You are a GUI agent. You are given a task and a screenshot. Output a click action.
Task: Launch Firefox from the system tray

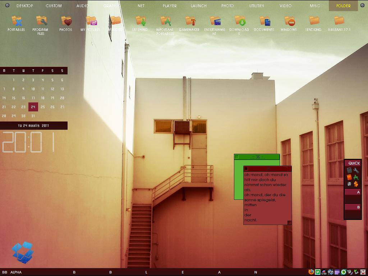[311, 272]
